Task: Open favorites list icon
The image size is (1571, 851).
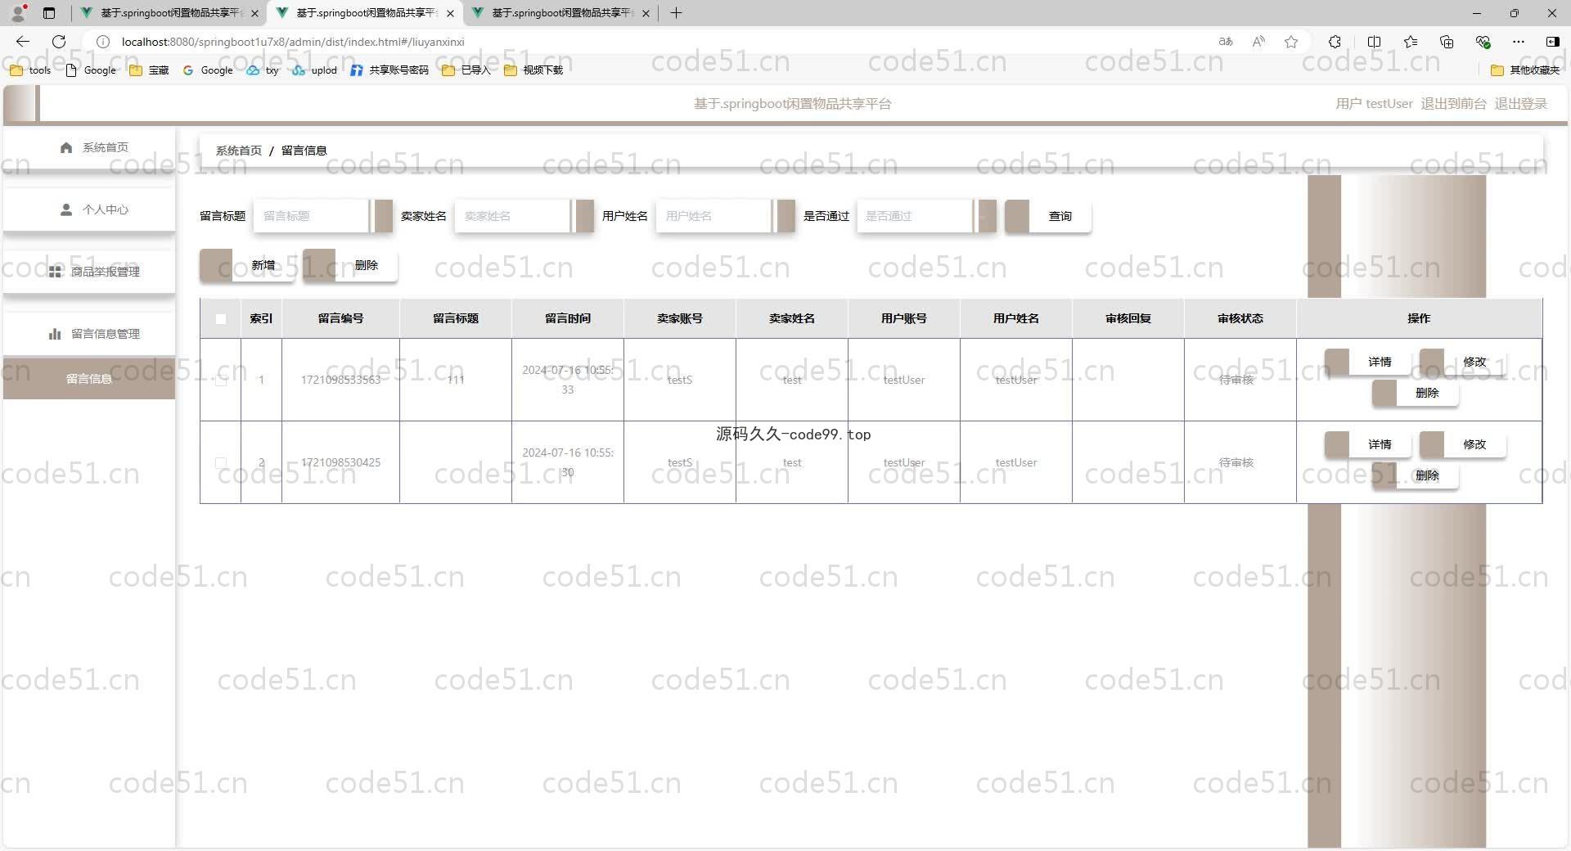Action: (1411, 42)
